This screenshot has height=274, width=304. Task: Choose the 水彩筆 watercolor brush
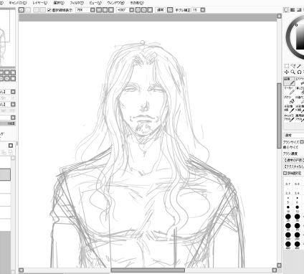(289, 109)
